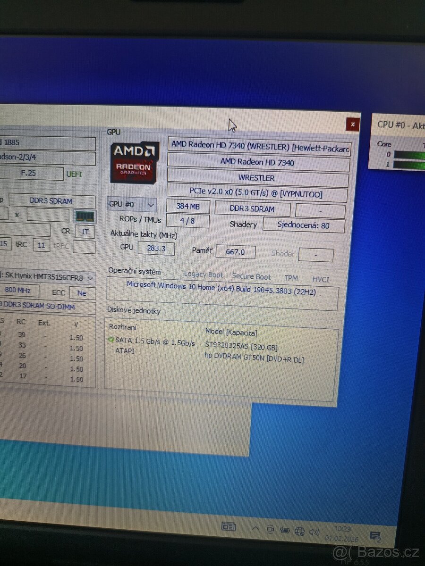Image resolution: width=425 pixels, height=566 pixels.
Task: Open the GPU #0 dropdown
Action: pyautogui.click(x=150, y=204)
